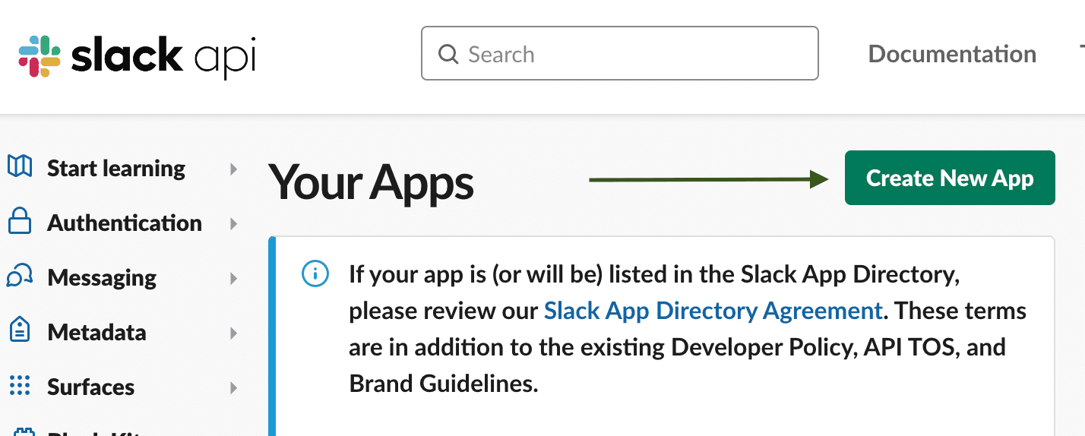Viewport: 1085px width, 436px height.
Task: Click the Surfaces dotted grid icon
Action: (x=19, y=386)
